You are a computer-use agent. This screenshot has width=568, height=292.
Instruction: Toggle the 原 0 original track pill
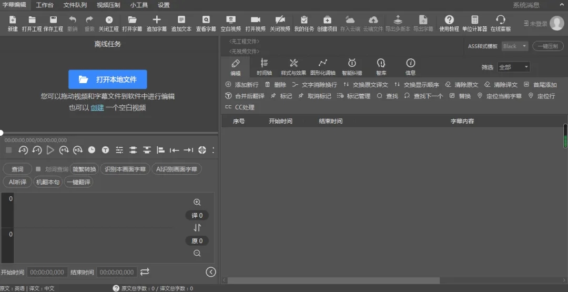(197, 240)
